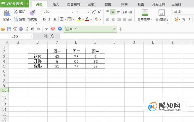Screen dimensions: 194x122
Task: Toggle vertical middle alignment
Action: coord(113,12)
